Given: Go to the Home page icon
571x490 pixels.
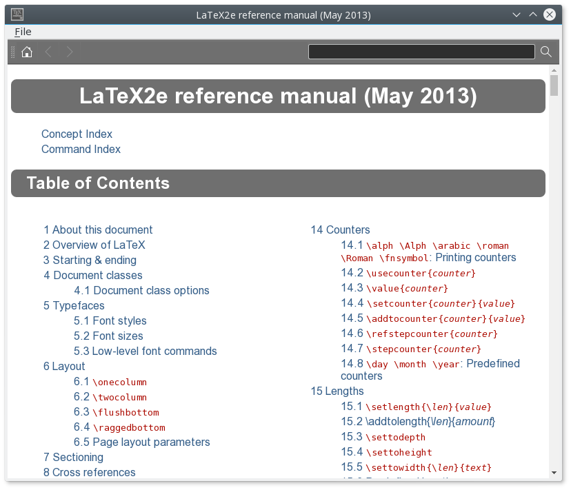Looking at the screenshot, I should coord(27,52).
